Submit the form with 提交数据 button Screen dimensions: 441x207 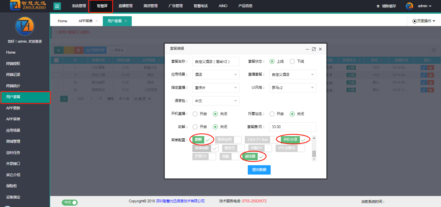tap(259, 170)
